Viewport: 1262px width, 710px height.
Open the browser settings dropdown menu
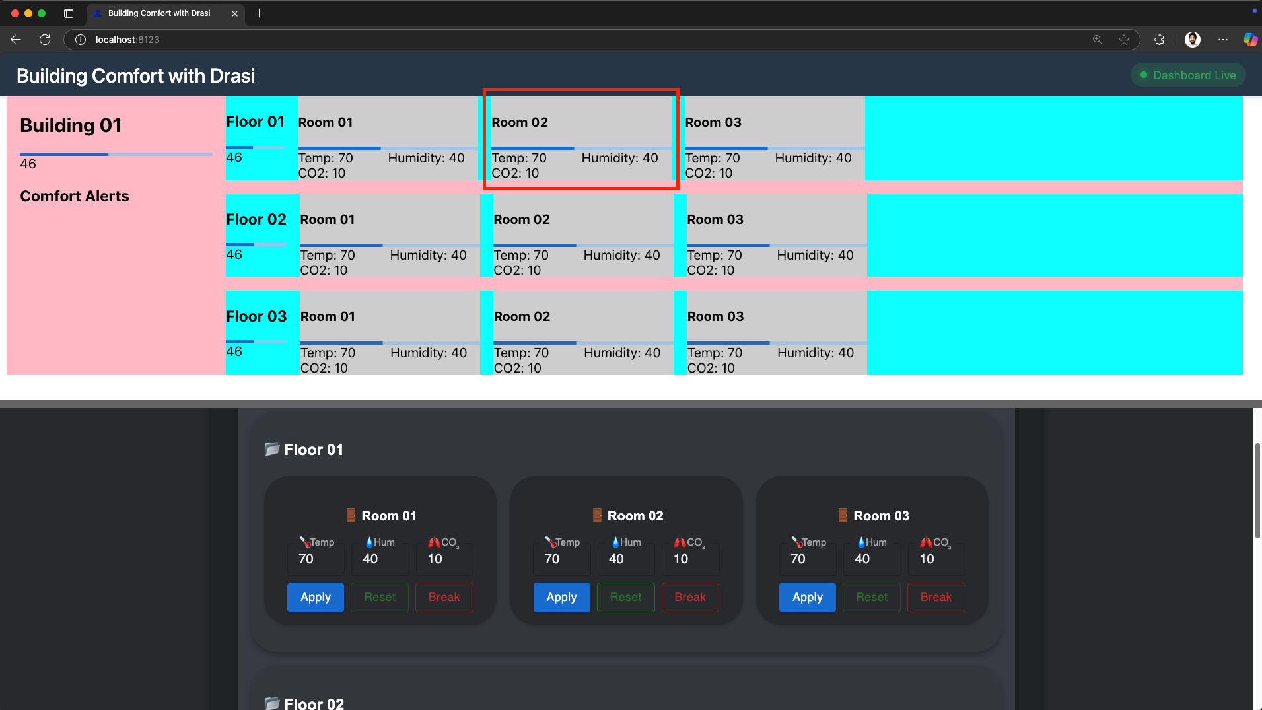coord(1222,40)
